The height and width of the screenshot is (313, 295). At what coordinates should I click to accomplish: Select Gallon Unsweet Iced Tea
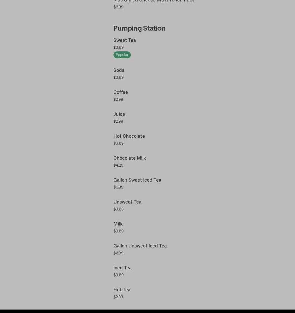[x=140, y=246]
